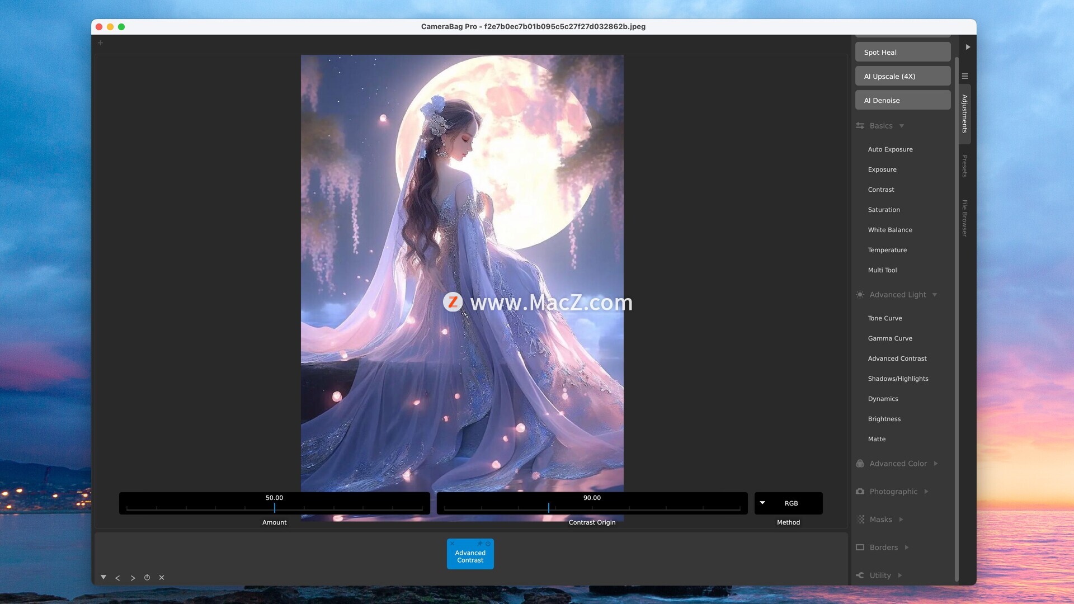Add Gamma Curve adjustment
Viewport: 1074px width, 604px height.
click(x=890, y=338)
